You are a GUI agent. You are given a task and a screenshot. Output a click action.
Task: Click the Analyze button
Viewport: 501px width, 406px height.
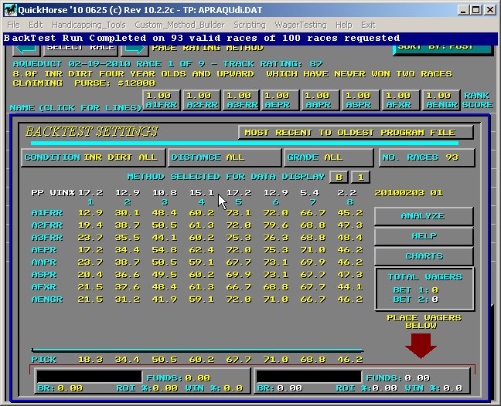point(422,216)
